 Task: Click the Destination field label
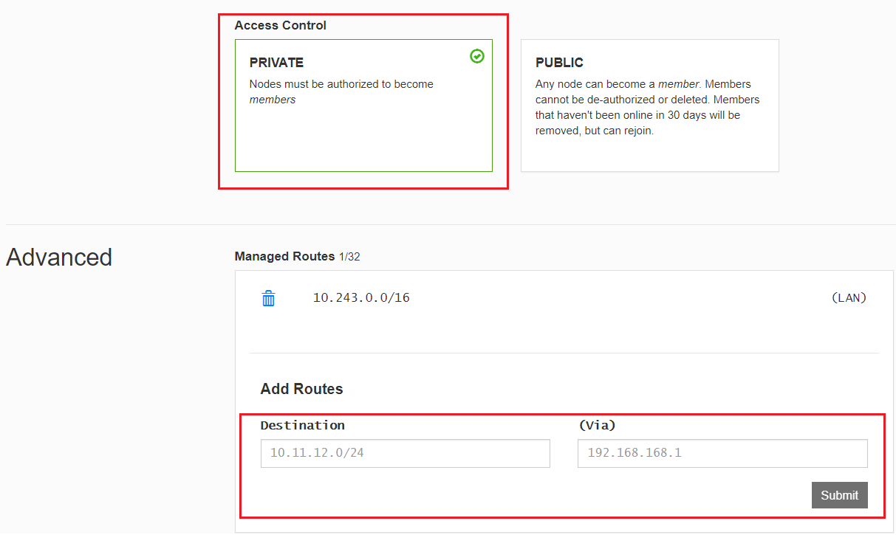(302, 425)
